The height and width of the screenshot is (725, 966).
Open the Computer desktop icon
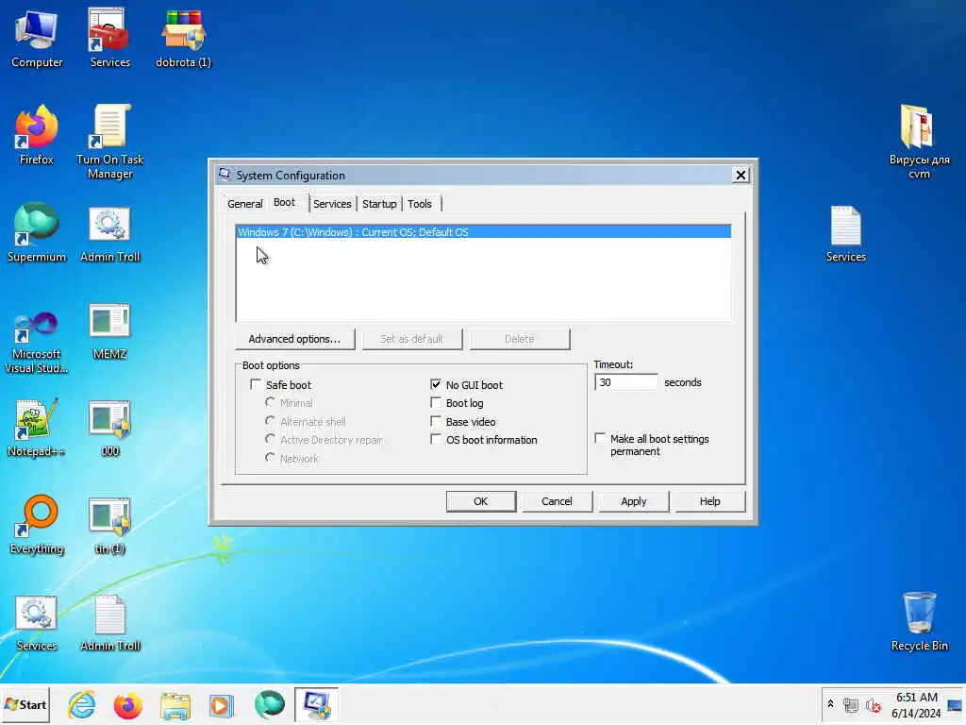(37, 39)
